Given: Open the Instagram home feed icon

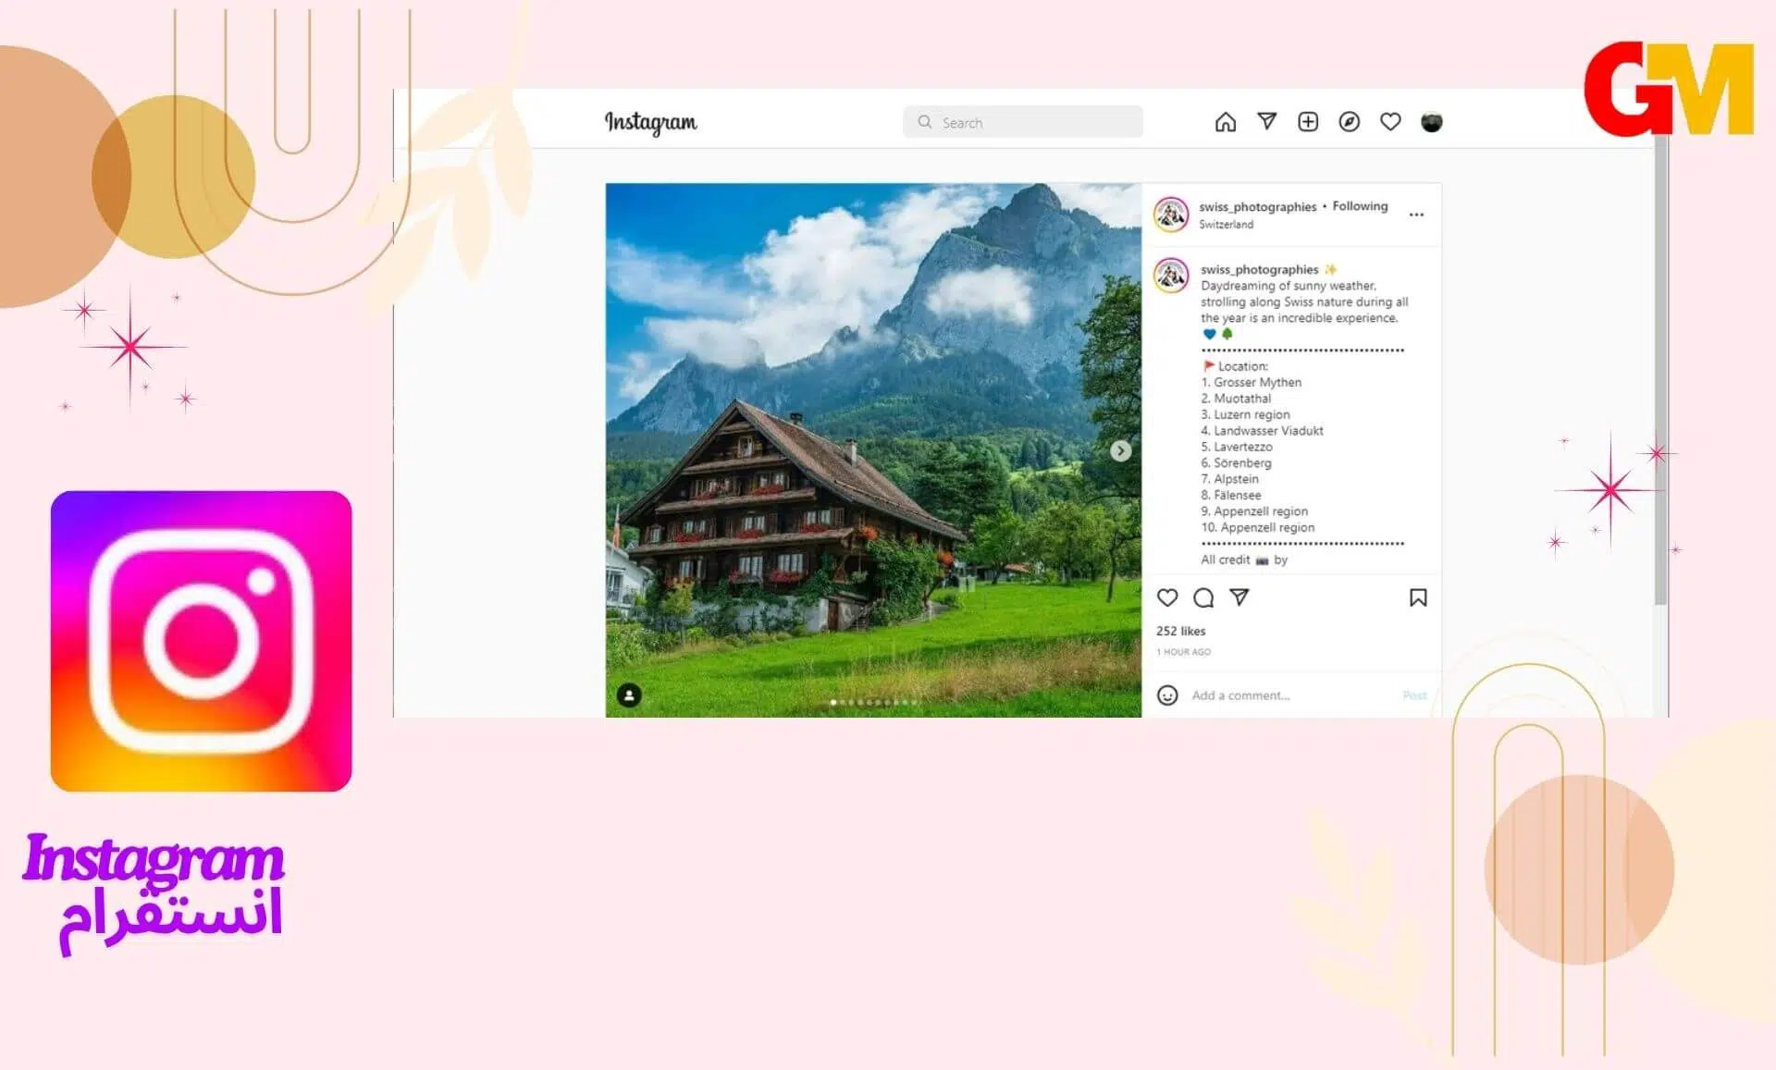Looking at the screenshot, I should [1225, 122].
